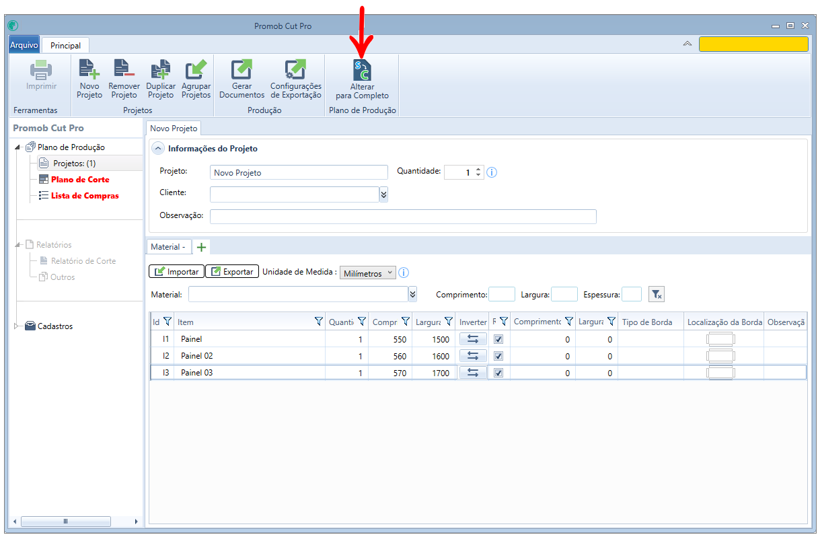Image resolution: width=818 pixels, height=539 pixels.
Task: Filter the Comprimento column in the grid
Action: [x=406, y=322]
